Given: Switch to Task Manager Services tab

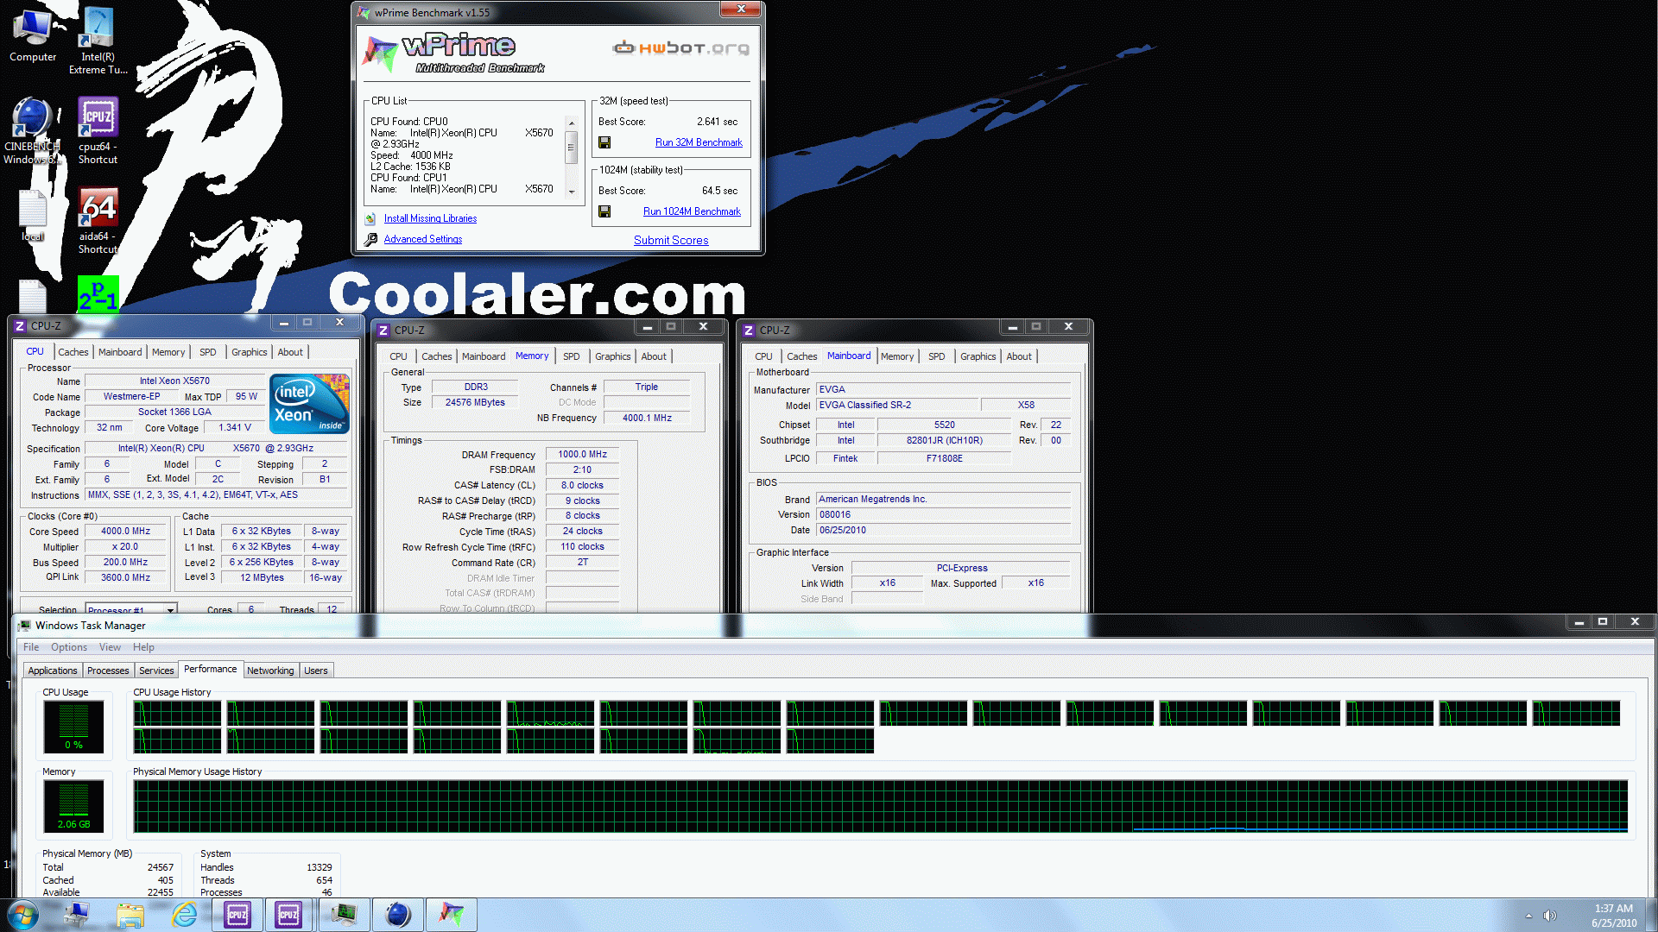Looking at the screenshot, I should [x=156, y=671].
